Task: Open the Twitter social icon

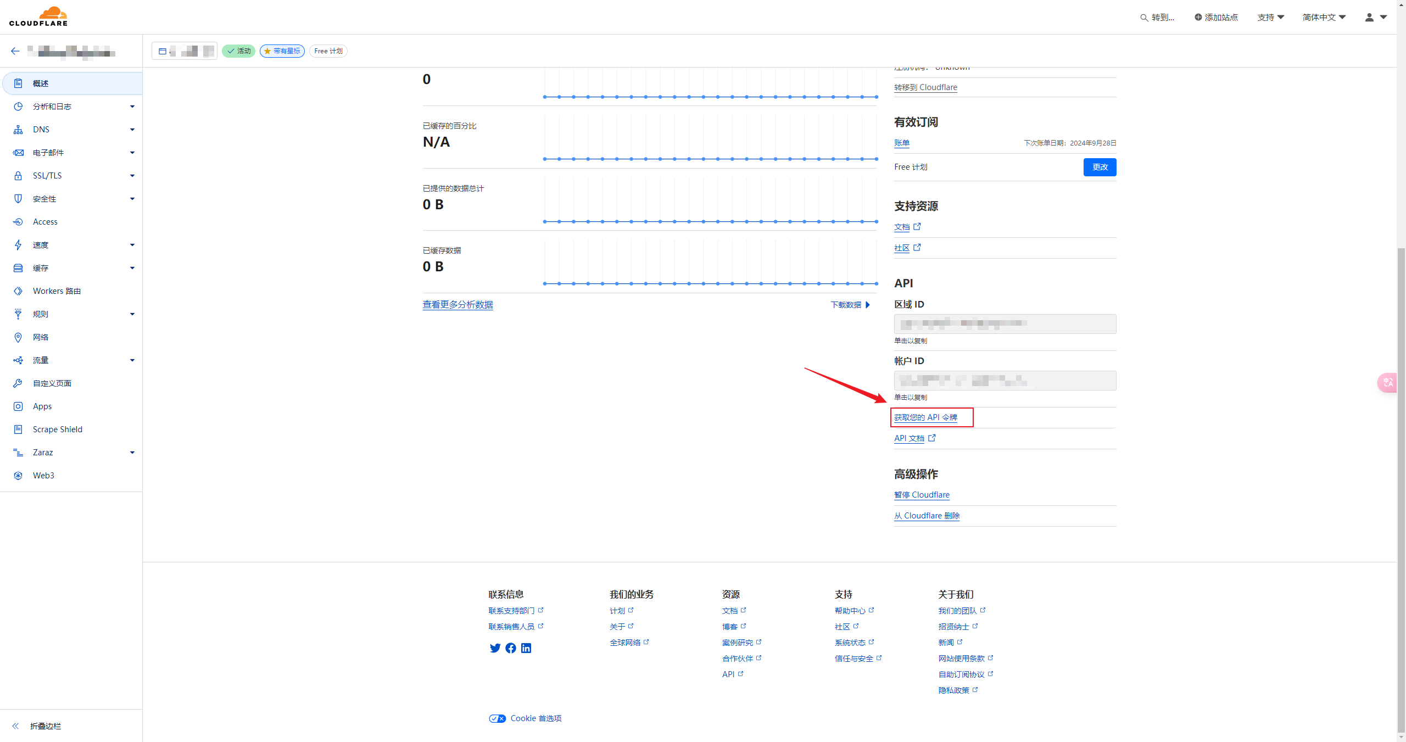Action: [x=495, y=648]
